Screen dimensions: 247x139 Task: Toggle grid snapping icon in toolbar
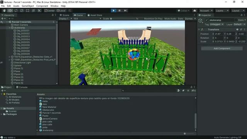[70, 10]
